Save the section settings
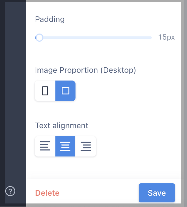187x207 pixels. click(157, 193)
